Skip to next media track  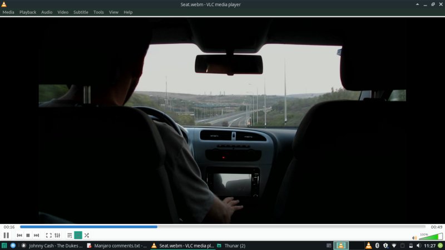[36, 235]
